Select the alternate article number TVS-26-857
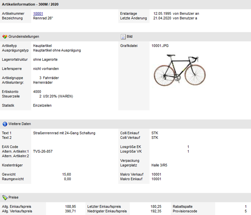The image size is (251, 215). [43, 151]
